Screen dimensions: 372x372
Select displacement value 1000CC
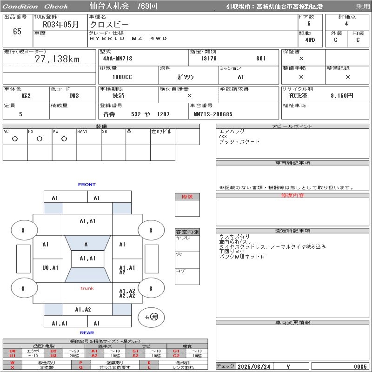pos(122,77)
